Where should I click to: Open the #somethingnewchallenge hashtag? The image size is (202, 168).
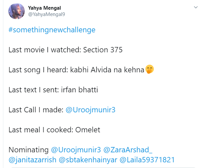click(x=52, y=30)
